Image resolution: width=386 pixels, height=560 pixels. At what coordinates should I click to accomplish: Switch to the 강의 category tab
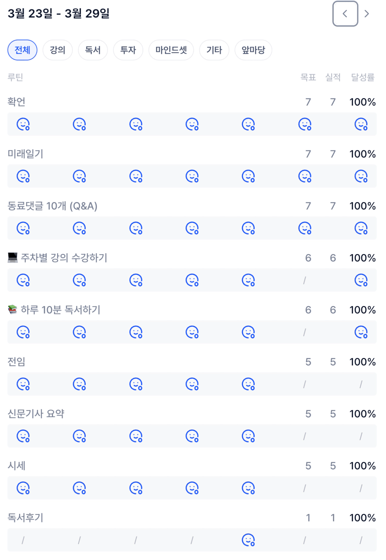click(x=57, y=50)
